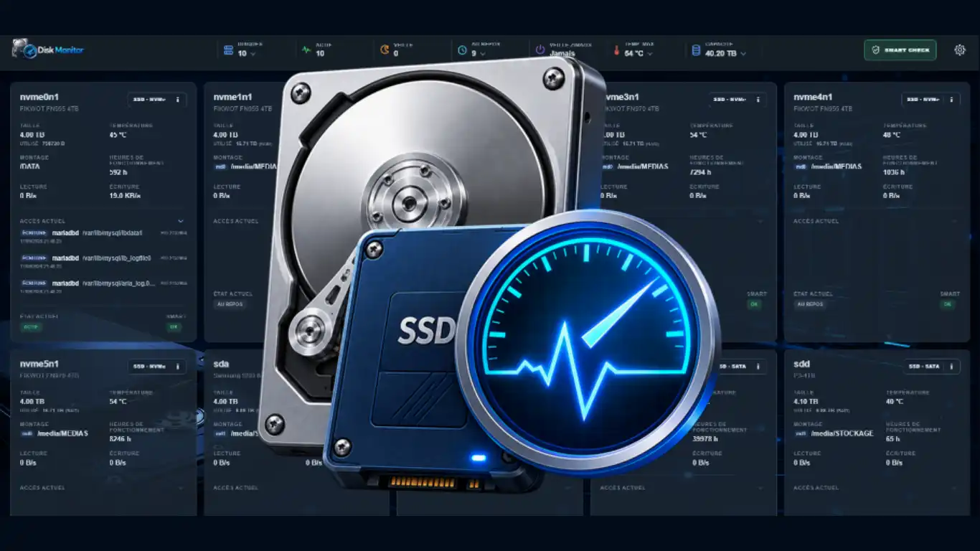Screen dimensions: 980x551
Task: Select the nvme1n1 disk title
Action: pos(233,97)
